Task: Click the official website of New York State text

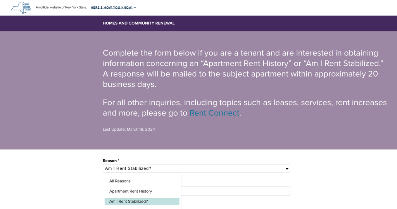Action: click(x=61, y=8)
